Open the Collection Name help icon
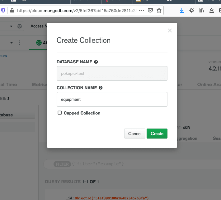Screen dimensions: 221x200 click(x=101, y=88)
